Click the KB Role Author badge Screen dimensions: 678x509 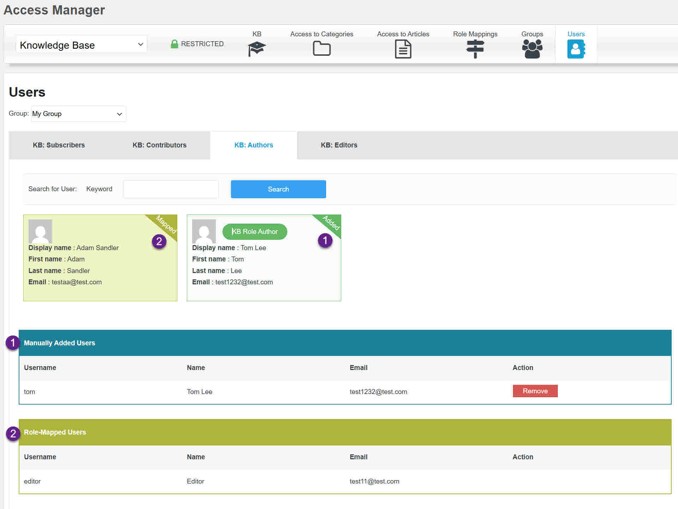coord(255,232)
